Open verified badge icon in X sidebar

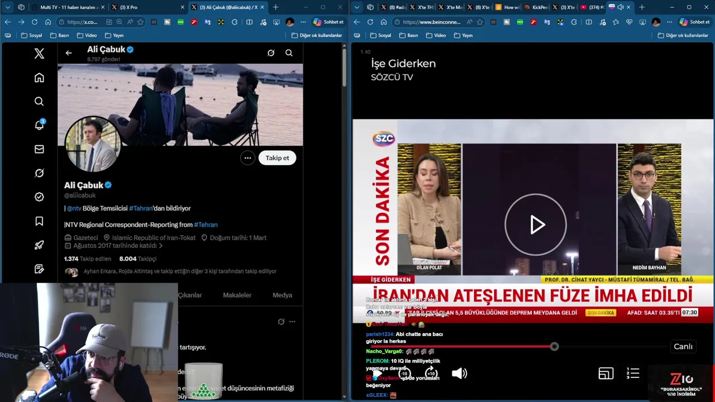point(39,197)
